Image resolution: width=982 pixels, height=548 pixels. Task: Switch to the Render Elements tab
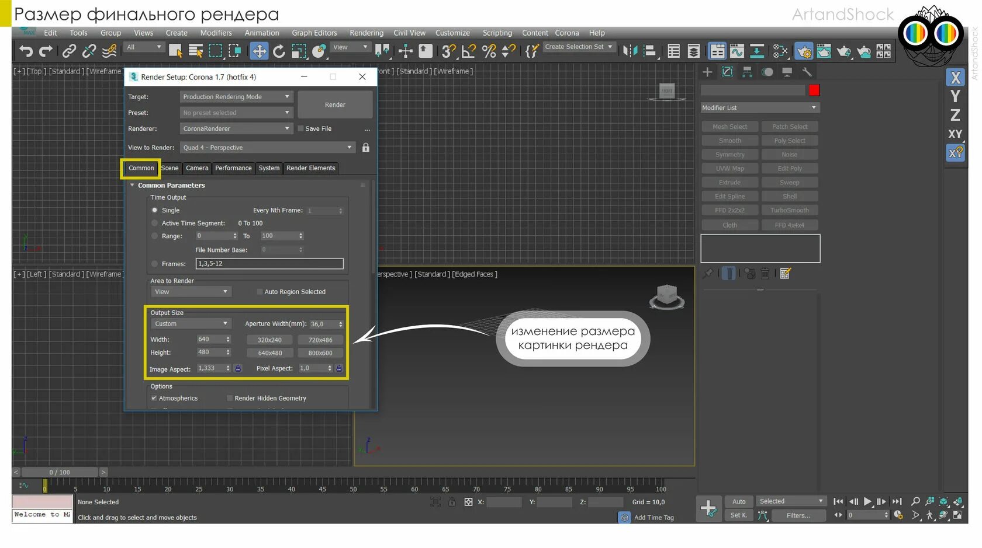(311, 168)
